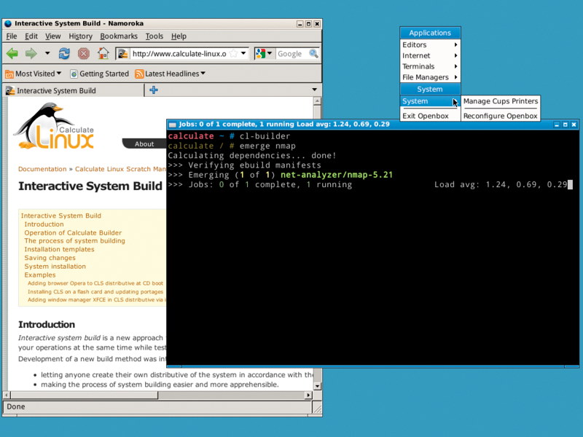Maximize the Namoroka browser window
The image size is (583, 437).
308,24
